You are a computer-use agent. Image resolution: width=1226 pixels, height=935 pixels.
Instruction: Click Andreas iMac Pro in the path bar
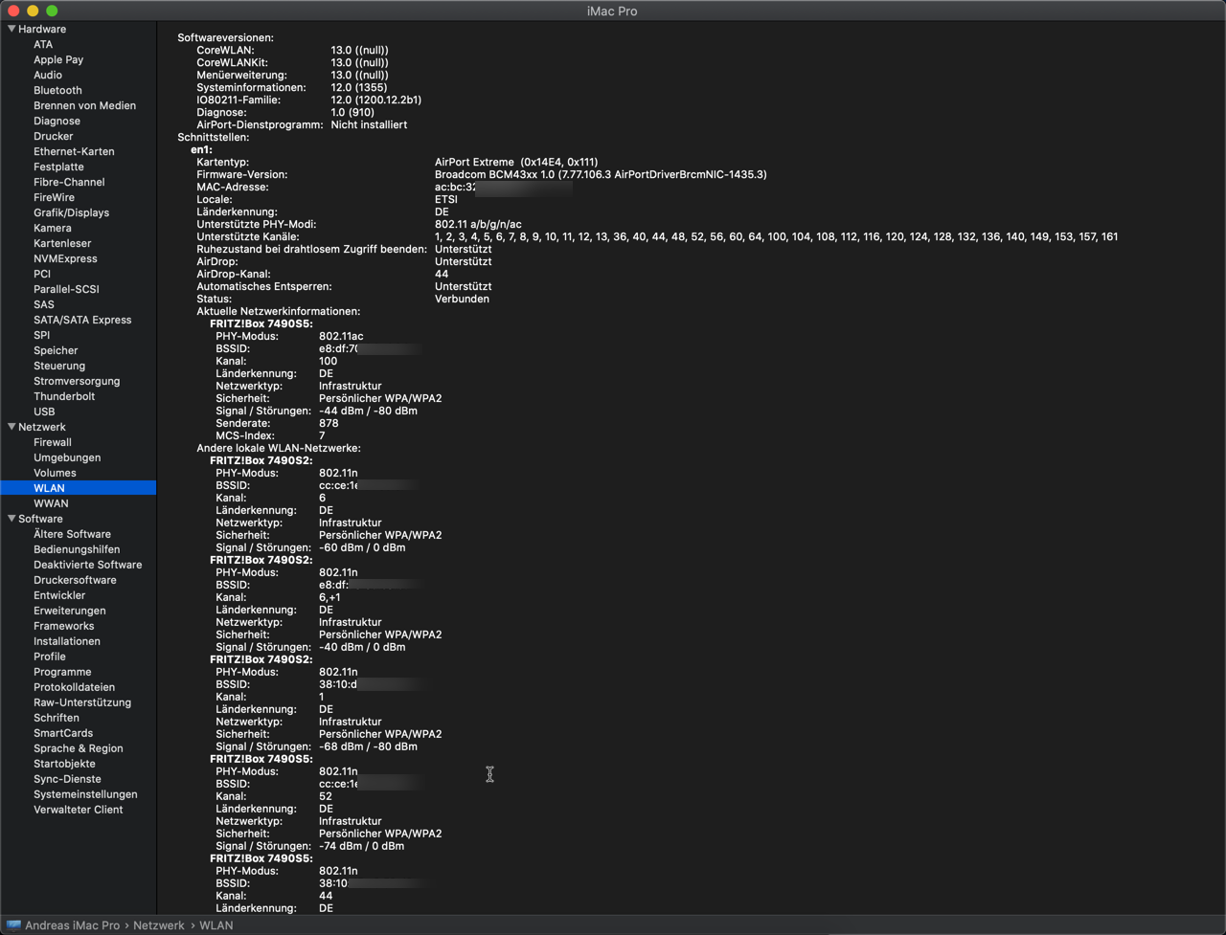[x=73, y=925]
